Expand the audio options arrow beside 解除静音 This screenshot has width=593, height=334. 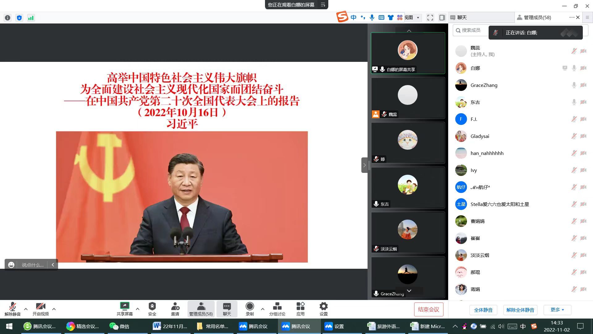(x=26, y=309)
